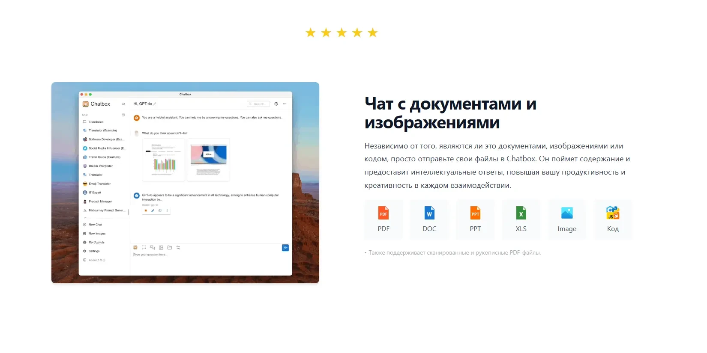Select the Midjourney Prompt Gener... chat
The height and width of the screenshot is (353, 707).
[104, 211]
